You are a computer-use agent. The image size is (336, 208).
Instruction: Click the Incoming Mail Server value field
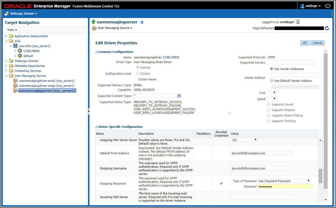[x=262, y=197]
